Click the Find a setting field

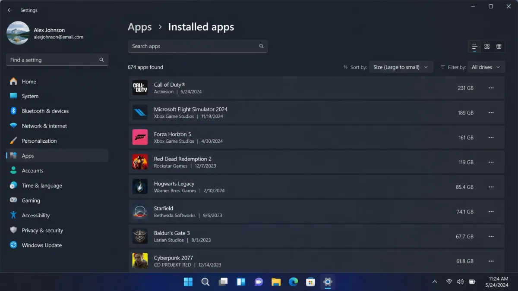57,60
